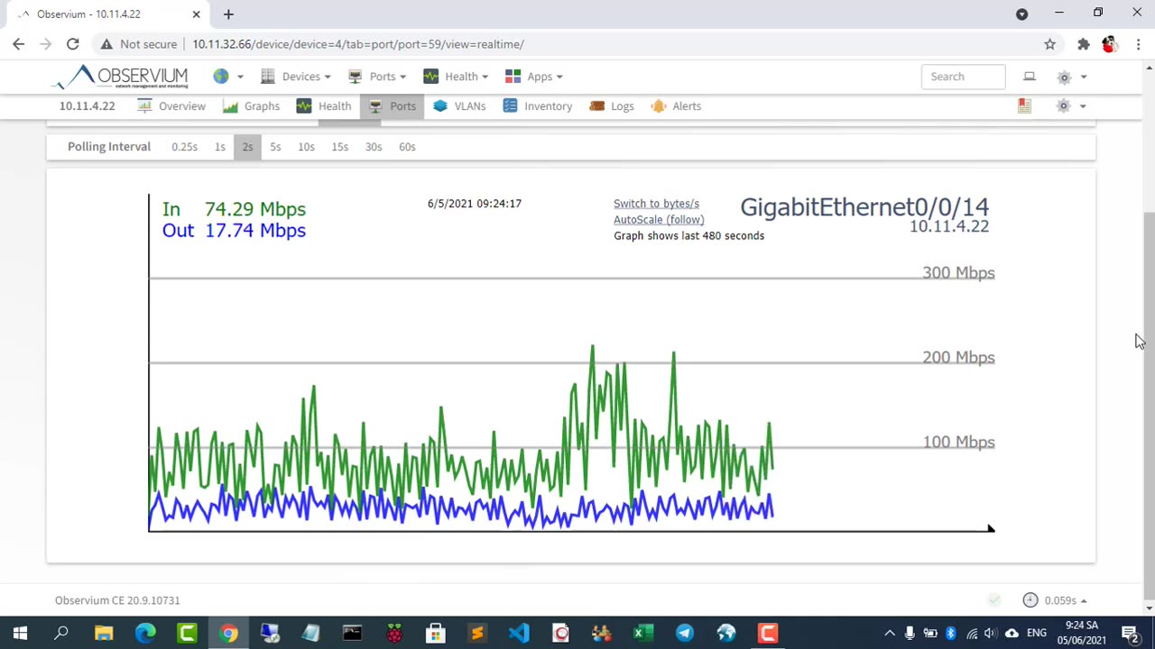Bookmark this page with the star
This screenshot has width=1155, height=649.
point(1049,44)
